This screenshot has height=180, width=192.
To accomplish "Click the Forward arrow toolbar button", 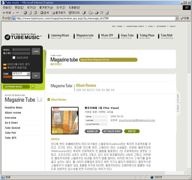I will (17, 13).
